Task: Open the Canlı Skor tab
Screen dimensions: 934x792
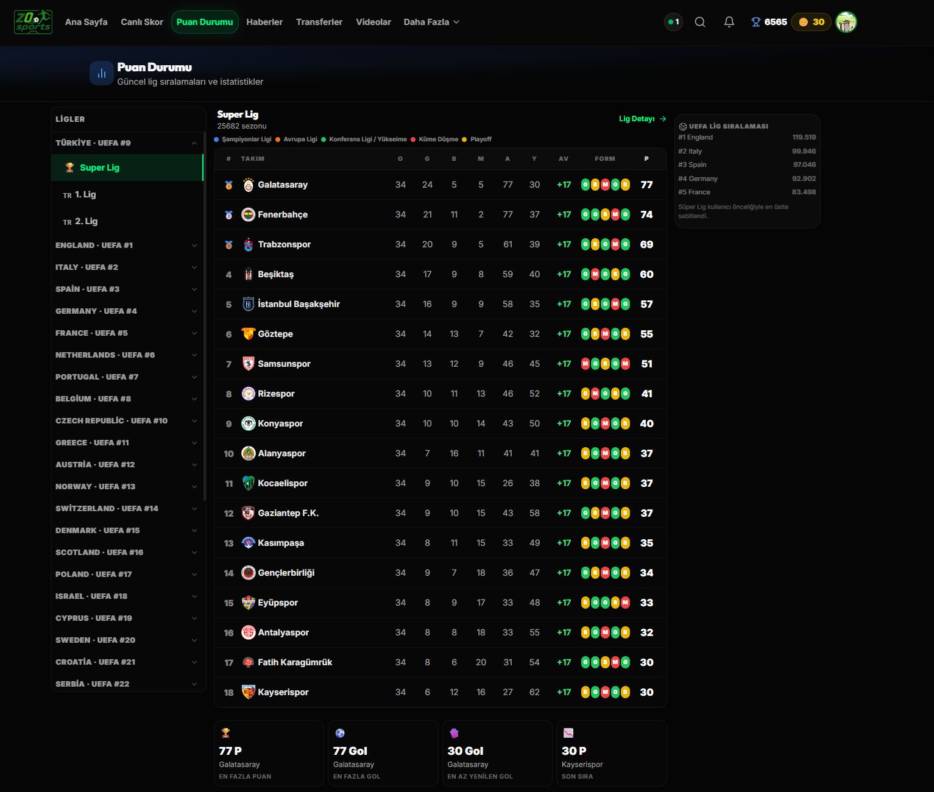Action: pos(142,22)
